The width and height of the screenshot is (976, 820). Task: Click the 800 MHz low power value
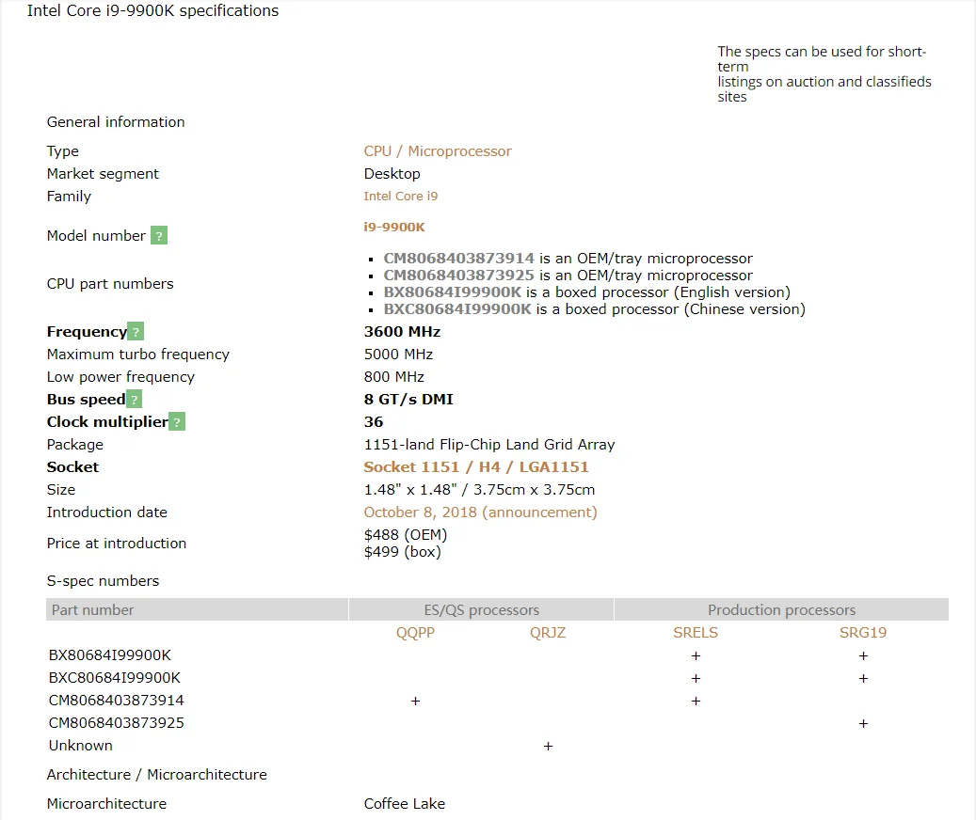point(394,377)
